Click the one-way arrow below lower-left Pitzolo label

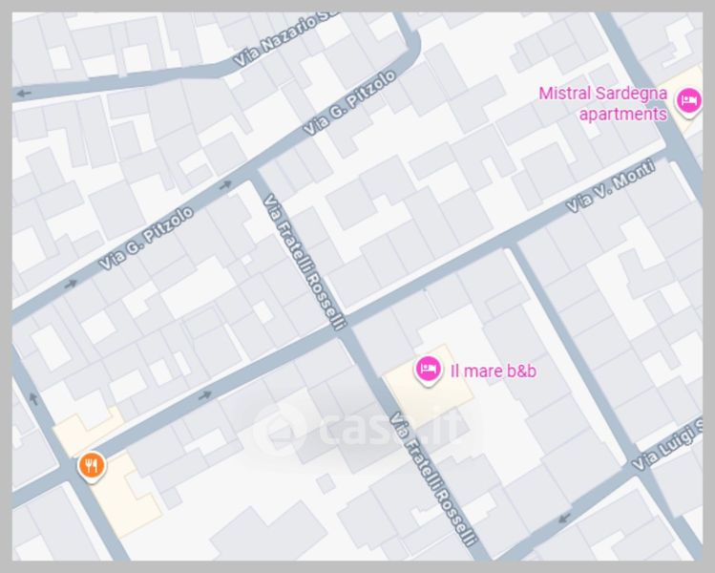click(x=71, y=285)
